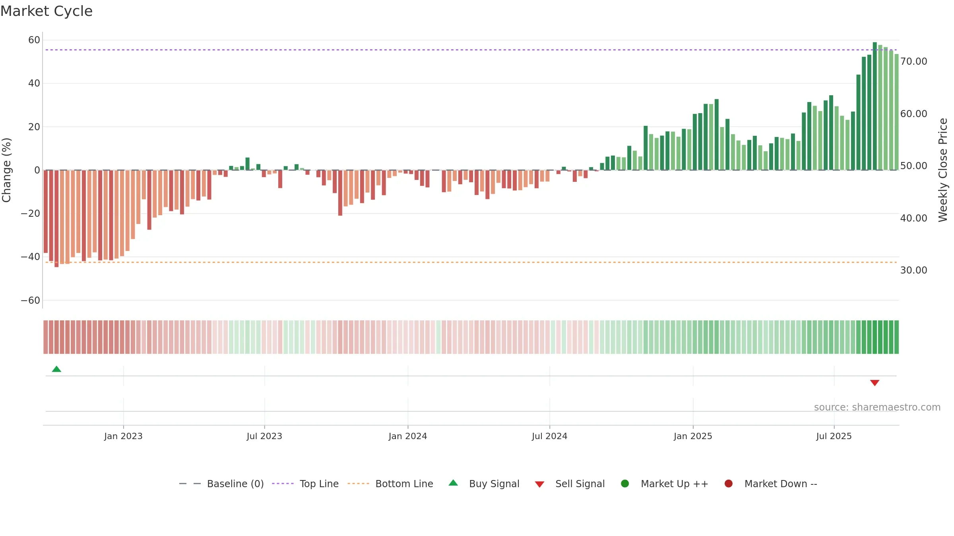Click the '−60' left axis tick label
This screenshot has height=536, width=954.
(x=31, y=301)
